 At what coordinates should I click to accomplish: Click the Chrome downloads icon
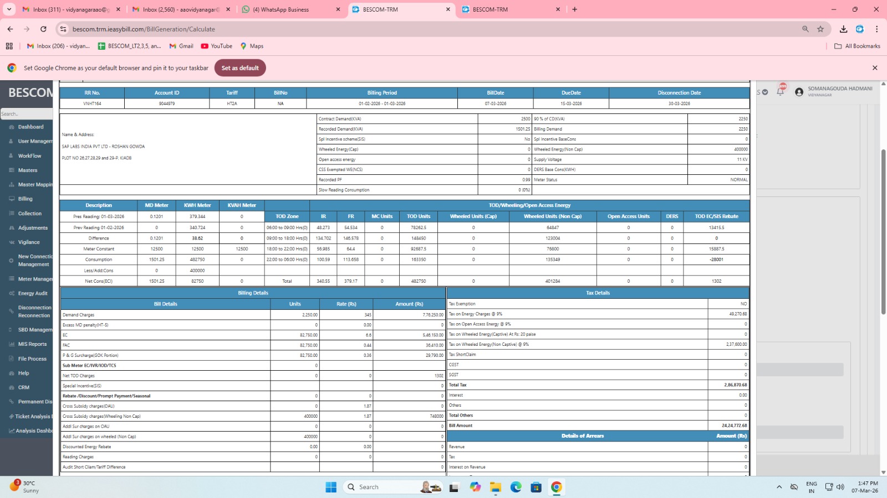pyautogui.click(x=843, y=29)
